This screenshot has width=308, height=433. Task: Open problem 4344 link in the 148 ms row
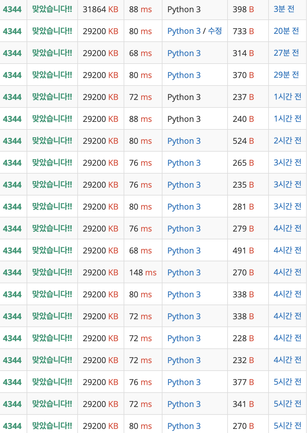pos(12,273)
